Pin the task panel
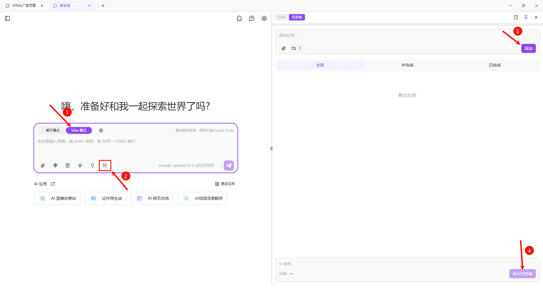543x292 pixels. 526,17
